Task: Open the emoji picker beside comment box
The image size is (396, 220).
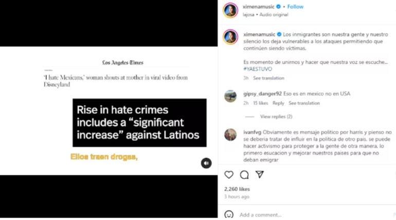Action: tap(229, 215)
